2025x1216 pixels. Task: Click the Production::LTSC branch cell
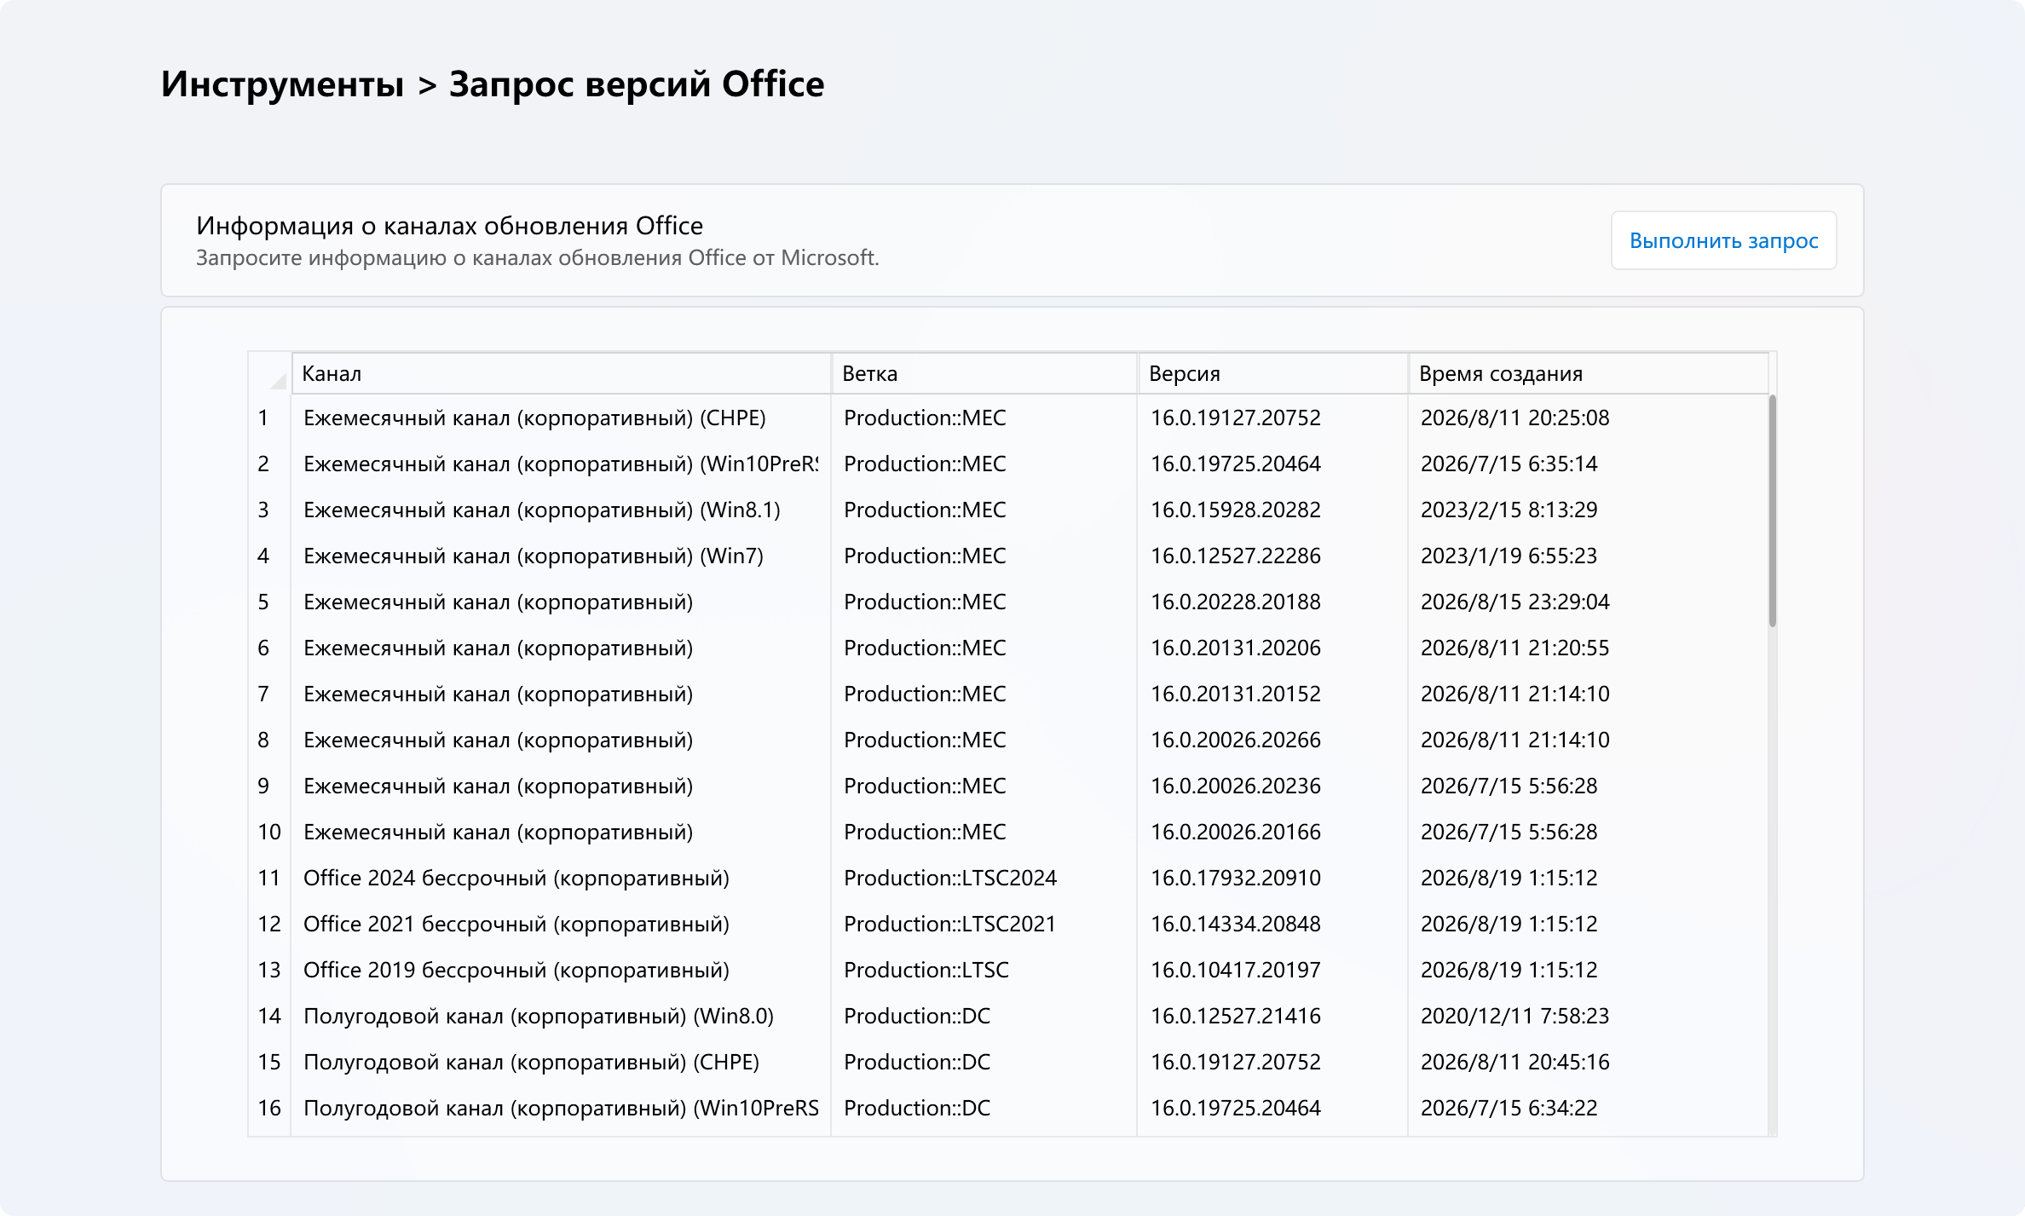tap(984, 970)
